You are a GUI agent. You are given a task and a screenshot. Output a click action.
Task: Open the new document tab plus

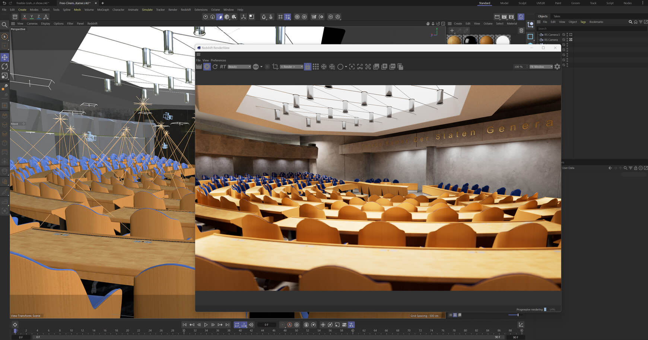(x=102, y=3)
